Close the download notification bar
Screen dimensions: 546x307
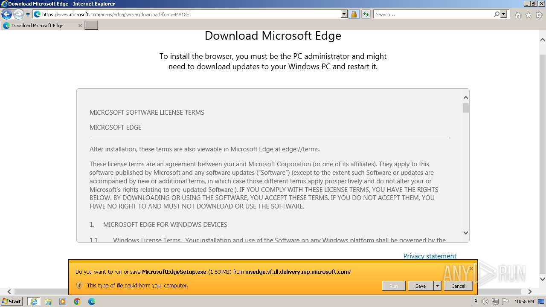(471, 268)
